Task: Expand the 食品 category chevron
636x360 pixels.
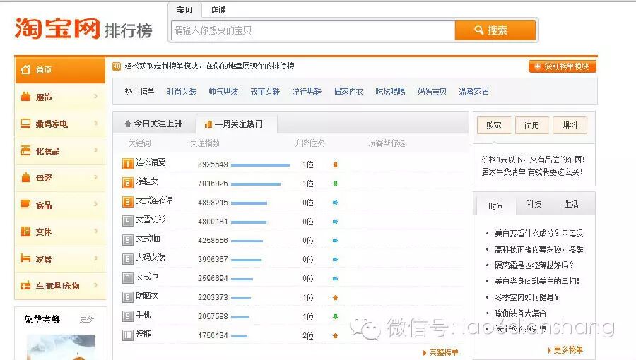Action: click(95, 204)
